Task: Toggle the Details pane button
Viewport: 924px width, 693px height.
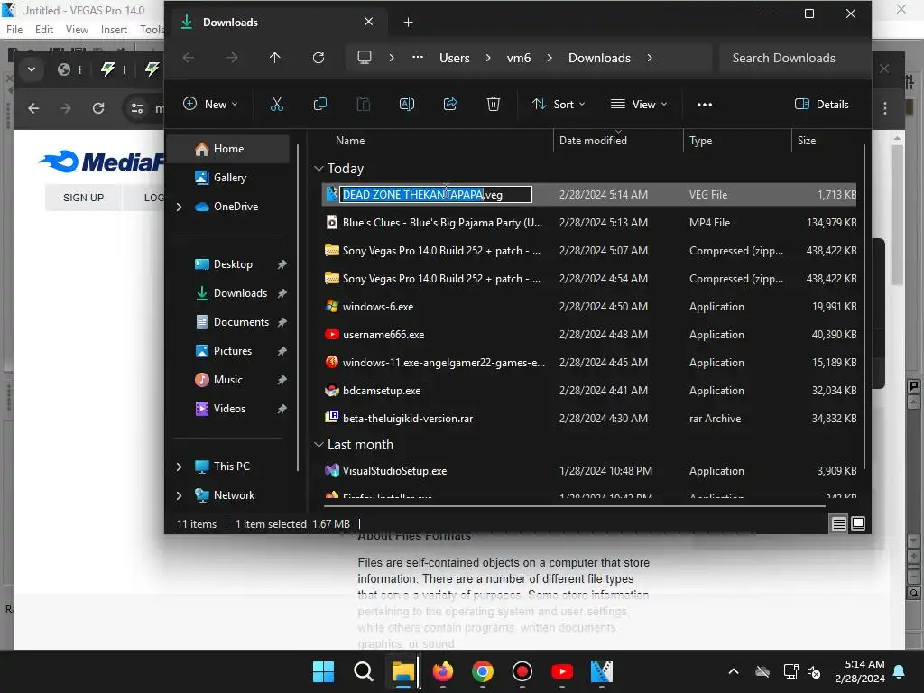Action: point(821,105)
